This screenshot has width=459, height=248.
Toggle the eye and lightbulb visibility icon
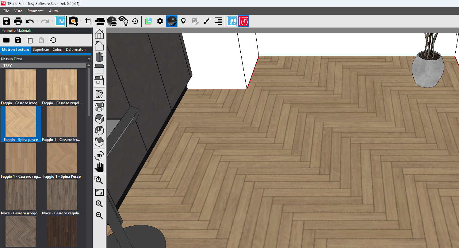point(124,21)
